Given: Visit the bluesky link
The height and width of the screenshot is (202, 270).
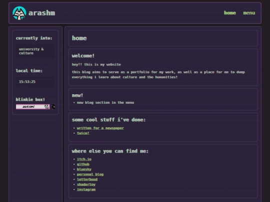Looking at the screenshot, I should pyautogui.click(x=84, y=170).
